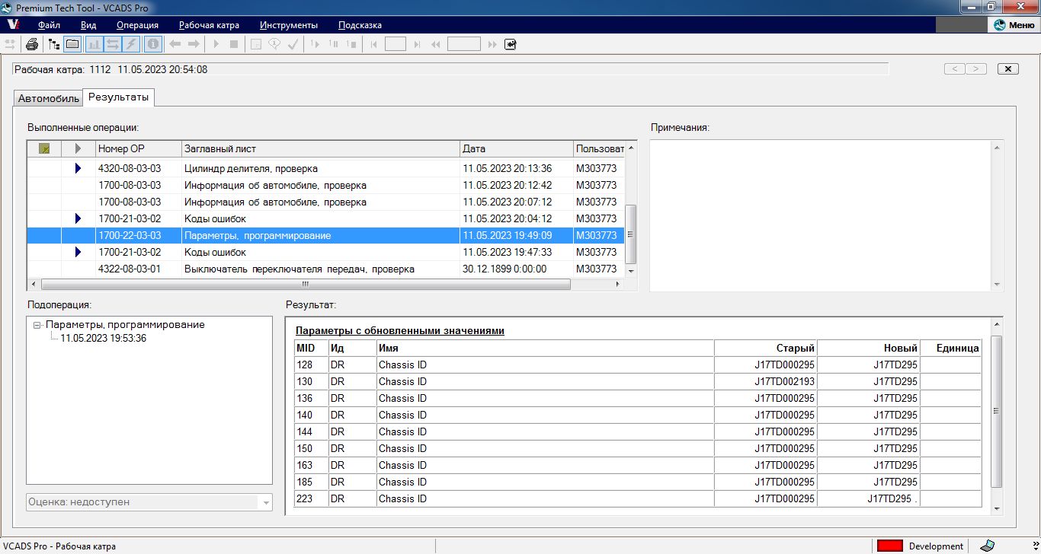Click the exit arrow icon at toolbar end
Image resolution: width=1041 pixels, height=554 pixels.
point(511,44)
